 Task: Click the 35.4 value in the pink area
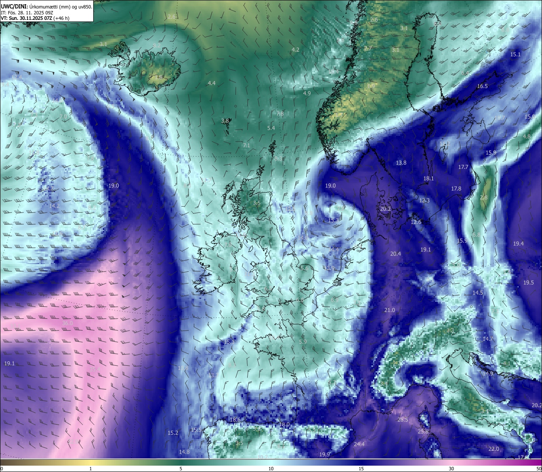(95, 369)
